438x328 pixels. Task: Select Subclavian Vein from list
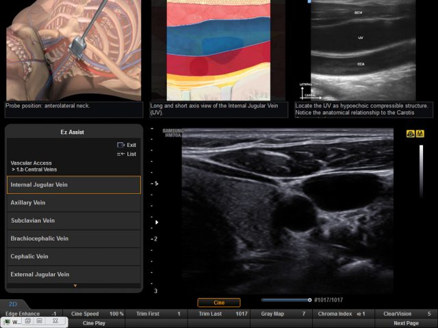74,221
